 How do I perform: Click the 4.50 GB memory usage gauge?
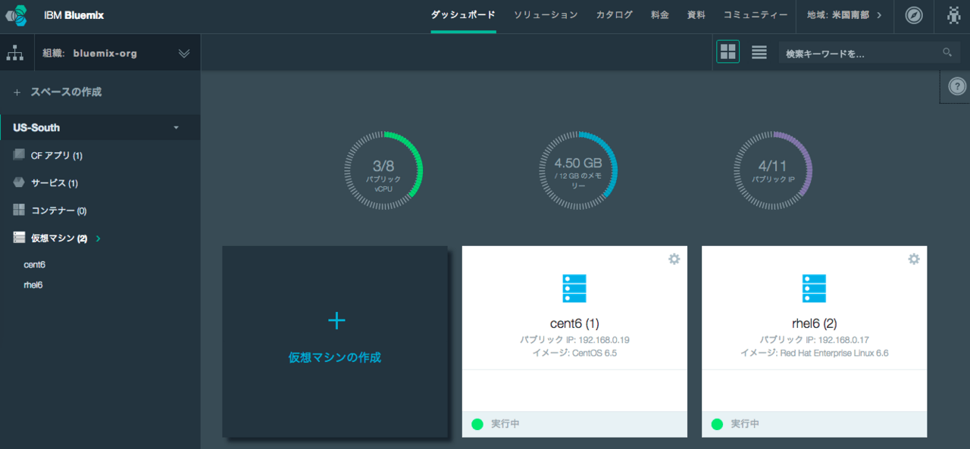point(578,170)
